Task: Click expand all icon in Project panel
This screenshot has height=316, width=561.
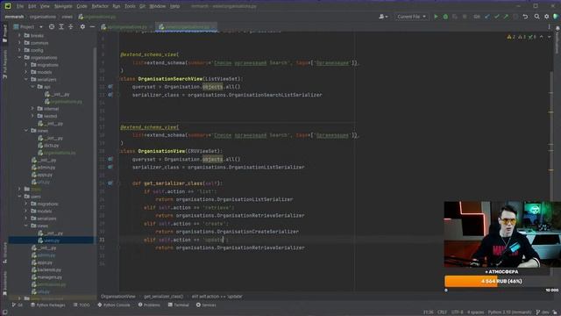Action: [61, 27]
